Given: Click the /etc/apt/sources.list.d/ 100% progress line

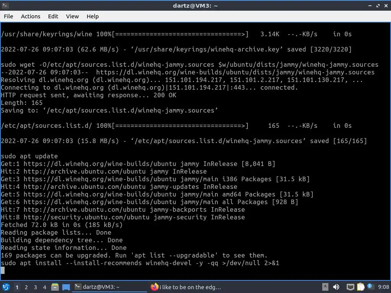Looking at the screenshot, I should (x=176, y=126).
